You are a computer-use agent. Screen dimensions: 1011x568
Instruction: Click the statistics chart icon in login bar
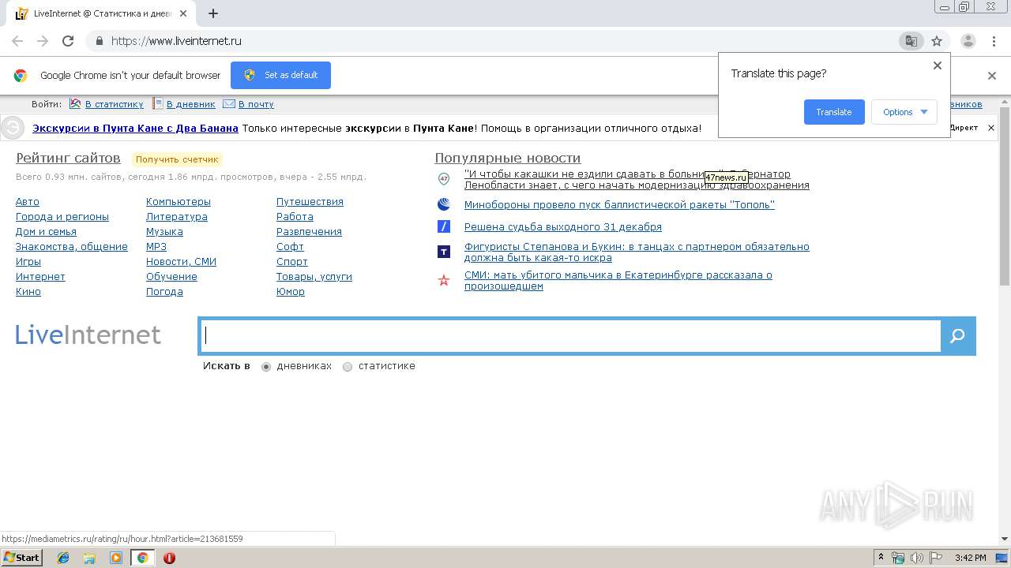[75, 103]
